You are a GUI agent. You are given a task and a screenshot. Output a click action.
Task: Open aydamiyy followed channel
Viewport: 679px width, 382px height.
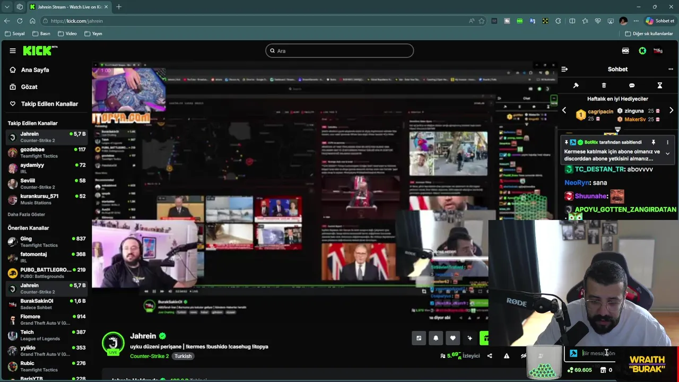[x=47, y=168]
